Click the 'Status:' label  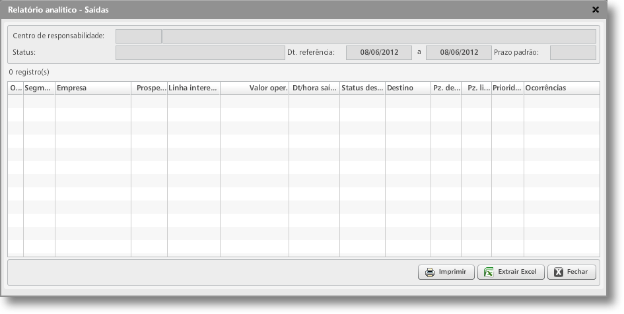click(x=24, y=52)
